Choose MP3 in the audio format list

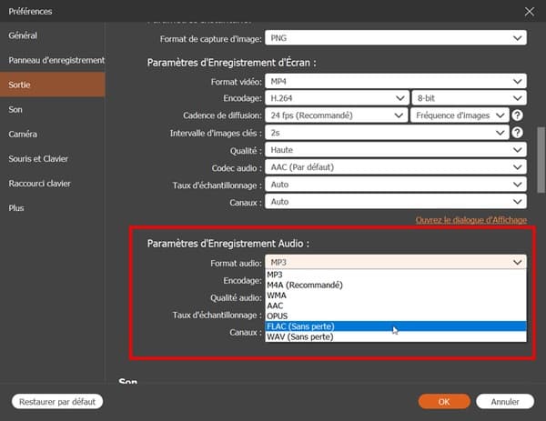(x=396, y=275)
